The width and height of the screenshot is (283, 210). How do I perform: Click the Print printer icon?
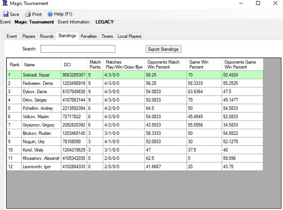(x=28, y=14)
